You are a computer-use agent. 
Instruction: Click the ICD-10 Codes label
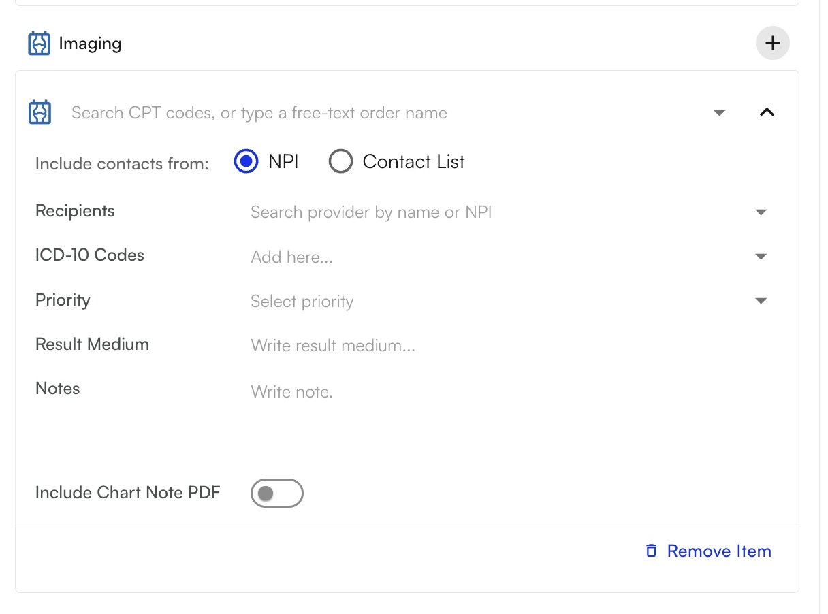point(90,255)
